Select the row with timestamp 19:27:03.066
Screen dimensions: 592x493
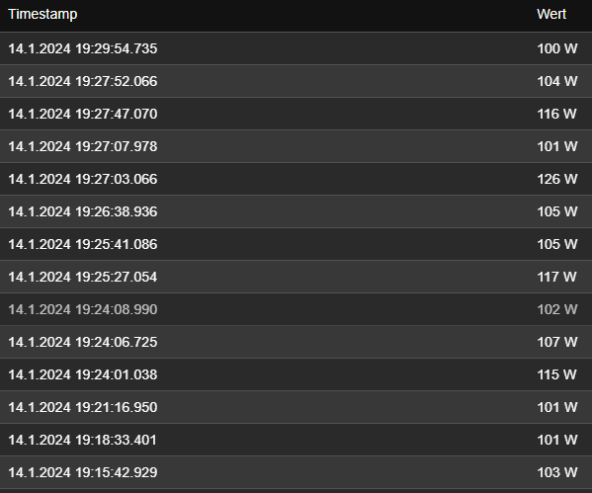(x=296, y=179)
